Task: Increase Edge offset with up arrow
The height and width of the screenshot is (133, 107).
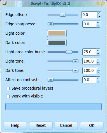Action: coord(99,13)
